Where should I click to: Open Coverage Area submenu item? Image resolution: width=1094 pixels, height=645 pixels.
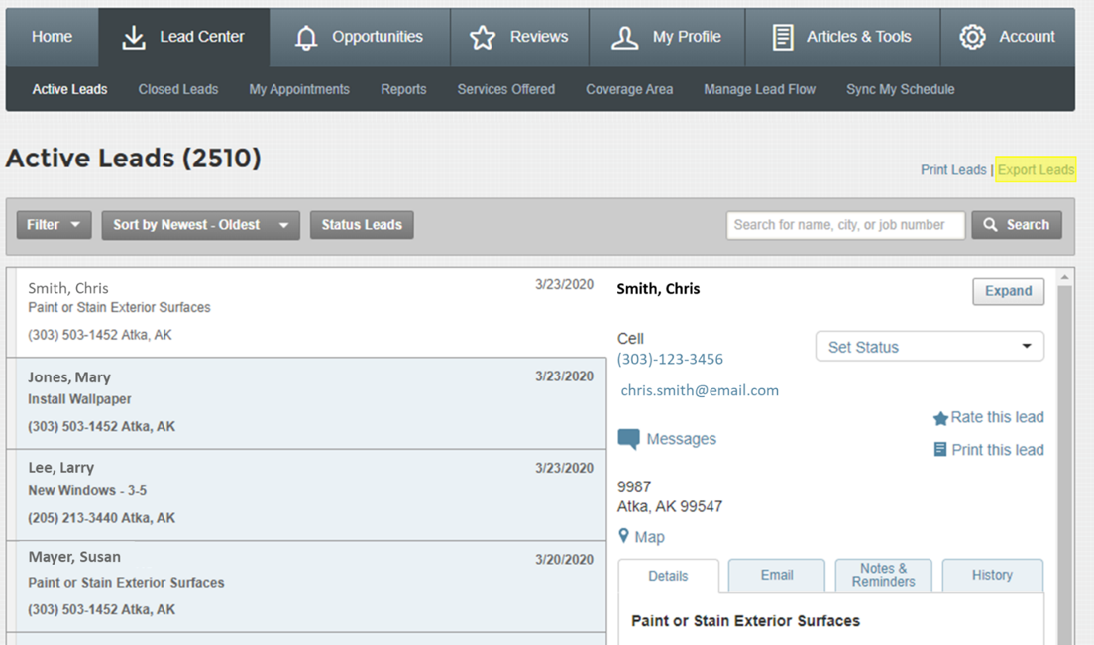pos(629,89)
